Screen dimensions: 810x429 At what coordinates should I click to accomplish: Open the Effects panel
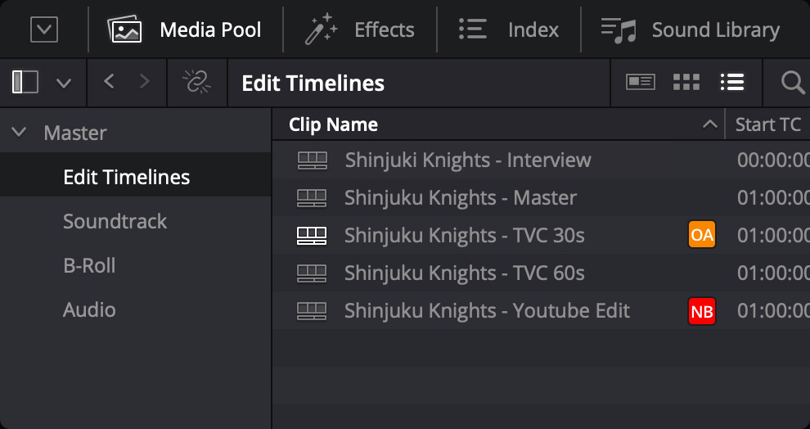[360, 30]
